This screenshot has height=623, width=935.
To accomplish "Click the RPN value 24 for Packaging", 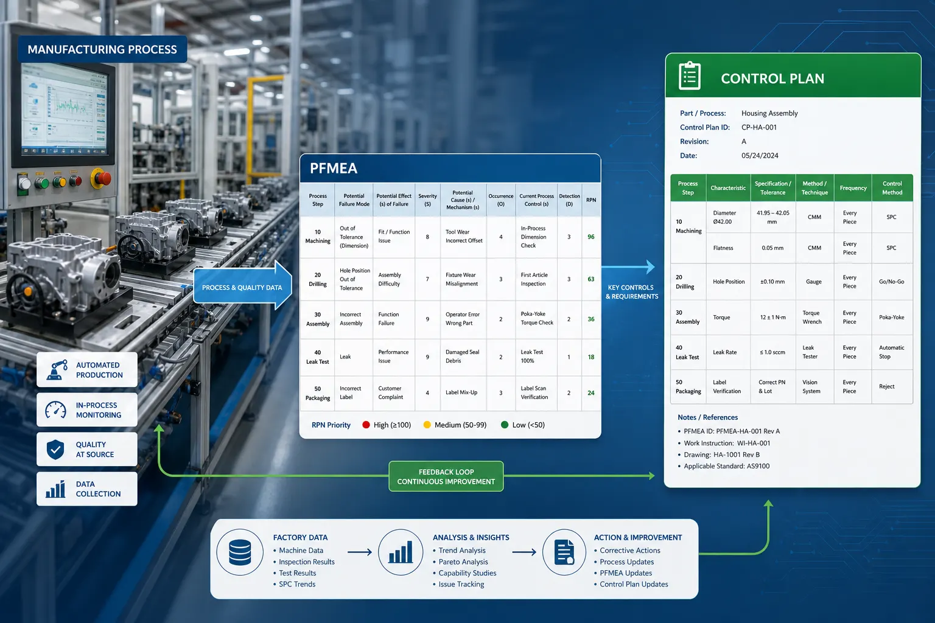I will (591, 393).
